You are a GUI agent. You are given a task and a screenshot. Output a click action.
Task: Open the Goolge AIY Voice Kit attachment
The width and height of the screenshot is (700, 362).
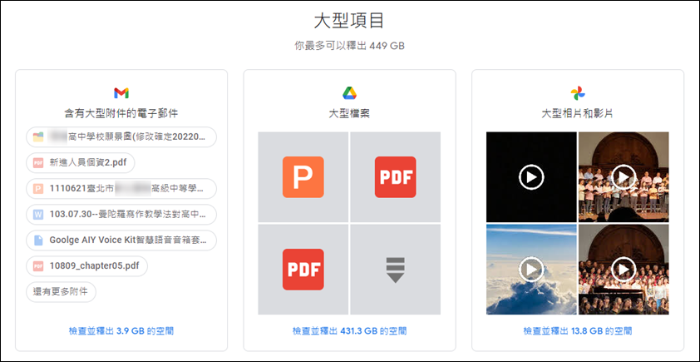click(x=121, y=240)
